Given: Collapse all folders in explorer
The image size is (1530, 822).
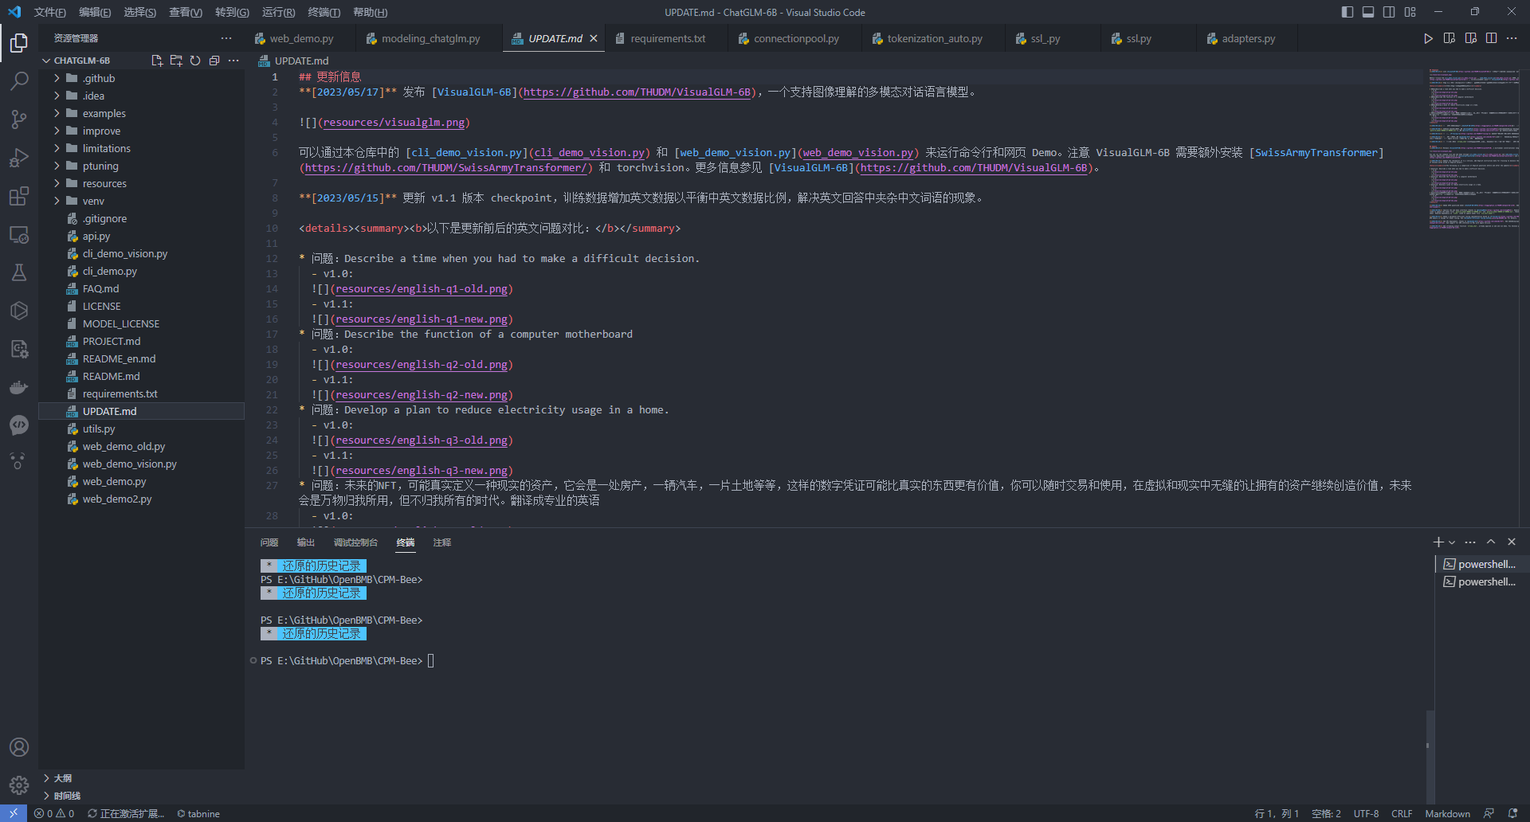Looking at the screenshot, I should click(x=214, y=61).
